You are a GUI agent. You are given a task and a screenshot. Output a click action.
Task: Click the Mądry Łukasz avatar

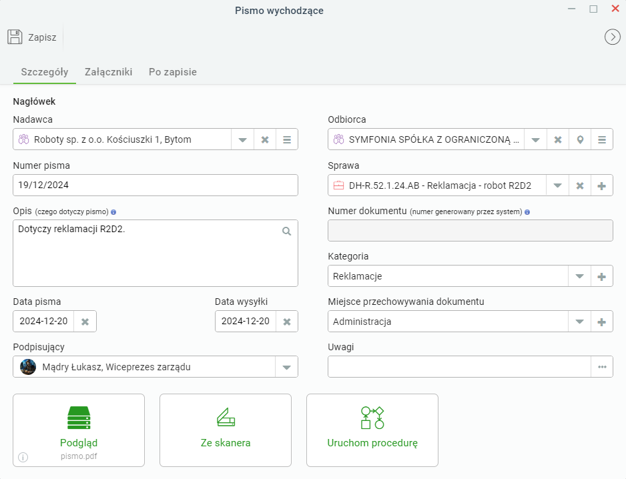(28, 367)
